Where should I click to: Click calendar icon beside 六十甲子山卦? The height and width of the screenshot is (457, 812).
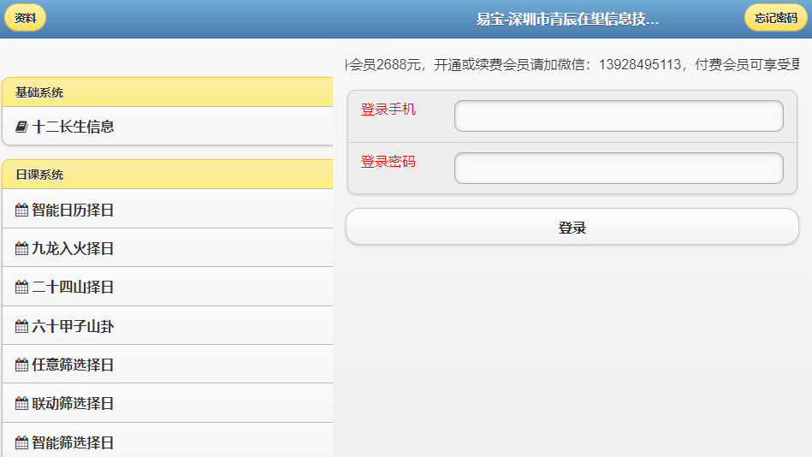21,326
